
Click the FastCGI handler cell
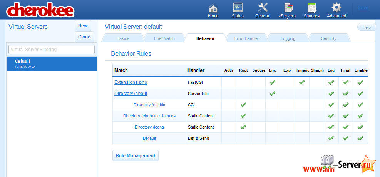pyautogui.click(x=204, y=83)
